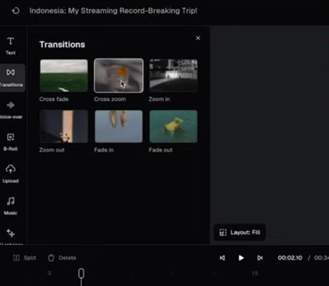The height and width of the screenshot is (286, 329).
Task: Open the Text tool in sidebar
Action: 10,46
